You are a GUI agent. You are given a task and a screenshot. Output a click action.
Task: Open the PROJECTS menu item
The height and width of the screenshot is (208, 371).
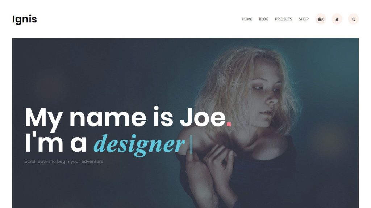tap(283, 19)
